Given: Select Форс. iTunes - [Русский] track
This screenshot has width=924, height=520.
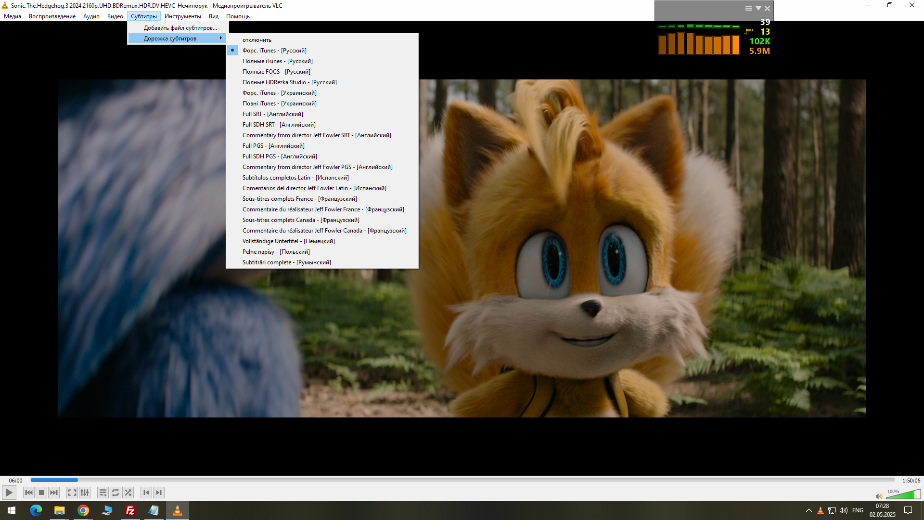Looking at the screenshot, I should click(x=322, y=51).
